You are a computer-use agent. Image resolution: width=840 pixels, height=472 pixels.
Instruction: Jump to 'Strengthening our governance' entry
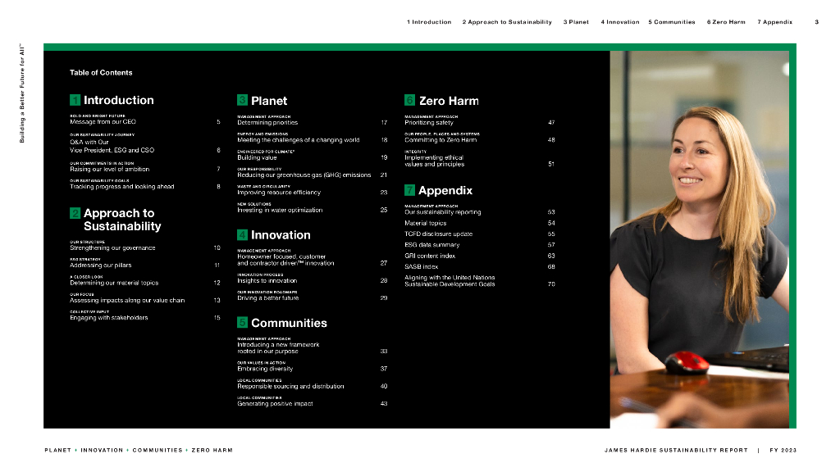pos(112,247)
